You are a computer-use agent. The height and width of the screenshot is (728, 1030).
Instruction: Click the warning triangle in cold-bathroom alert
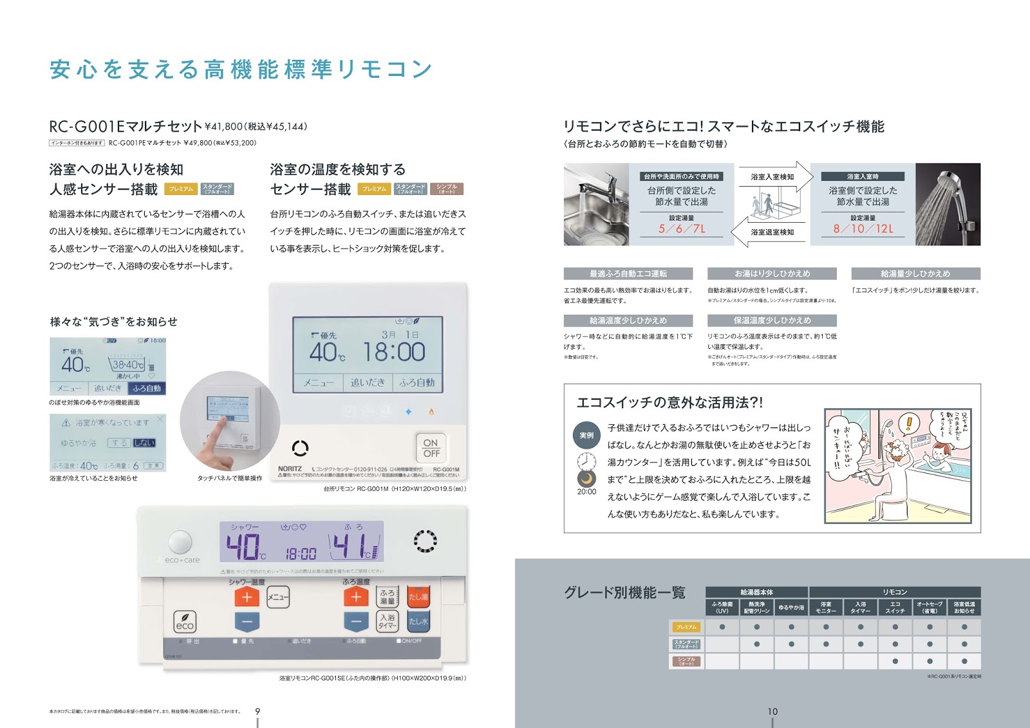pos(66,423)
